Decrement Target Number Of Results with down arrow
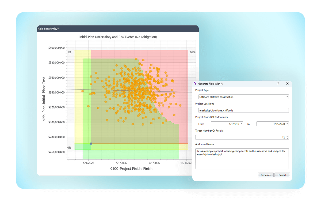The width and height of the screenshot is (321, 201). (287, 138)
